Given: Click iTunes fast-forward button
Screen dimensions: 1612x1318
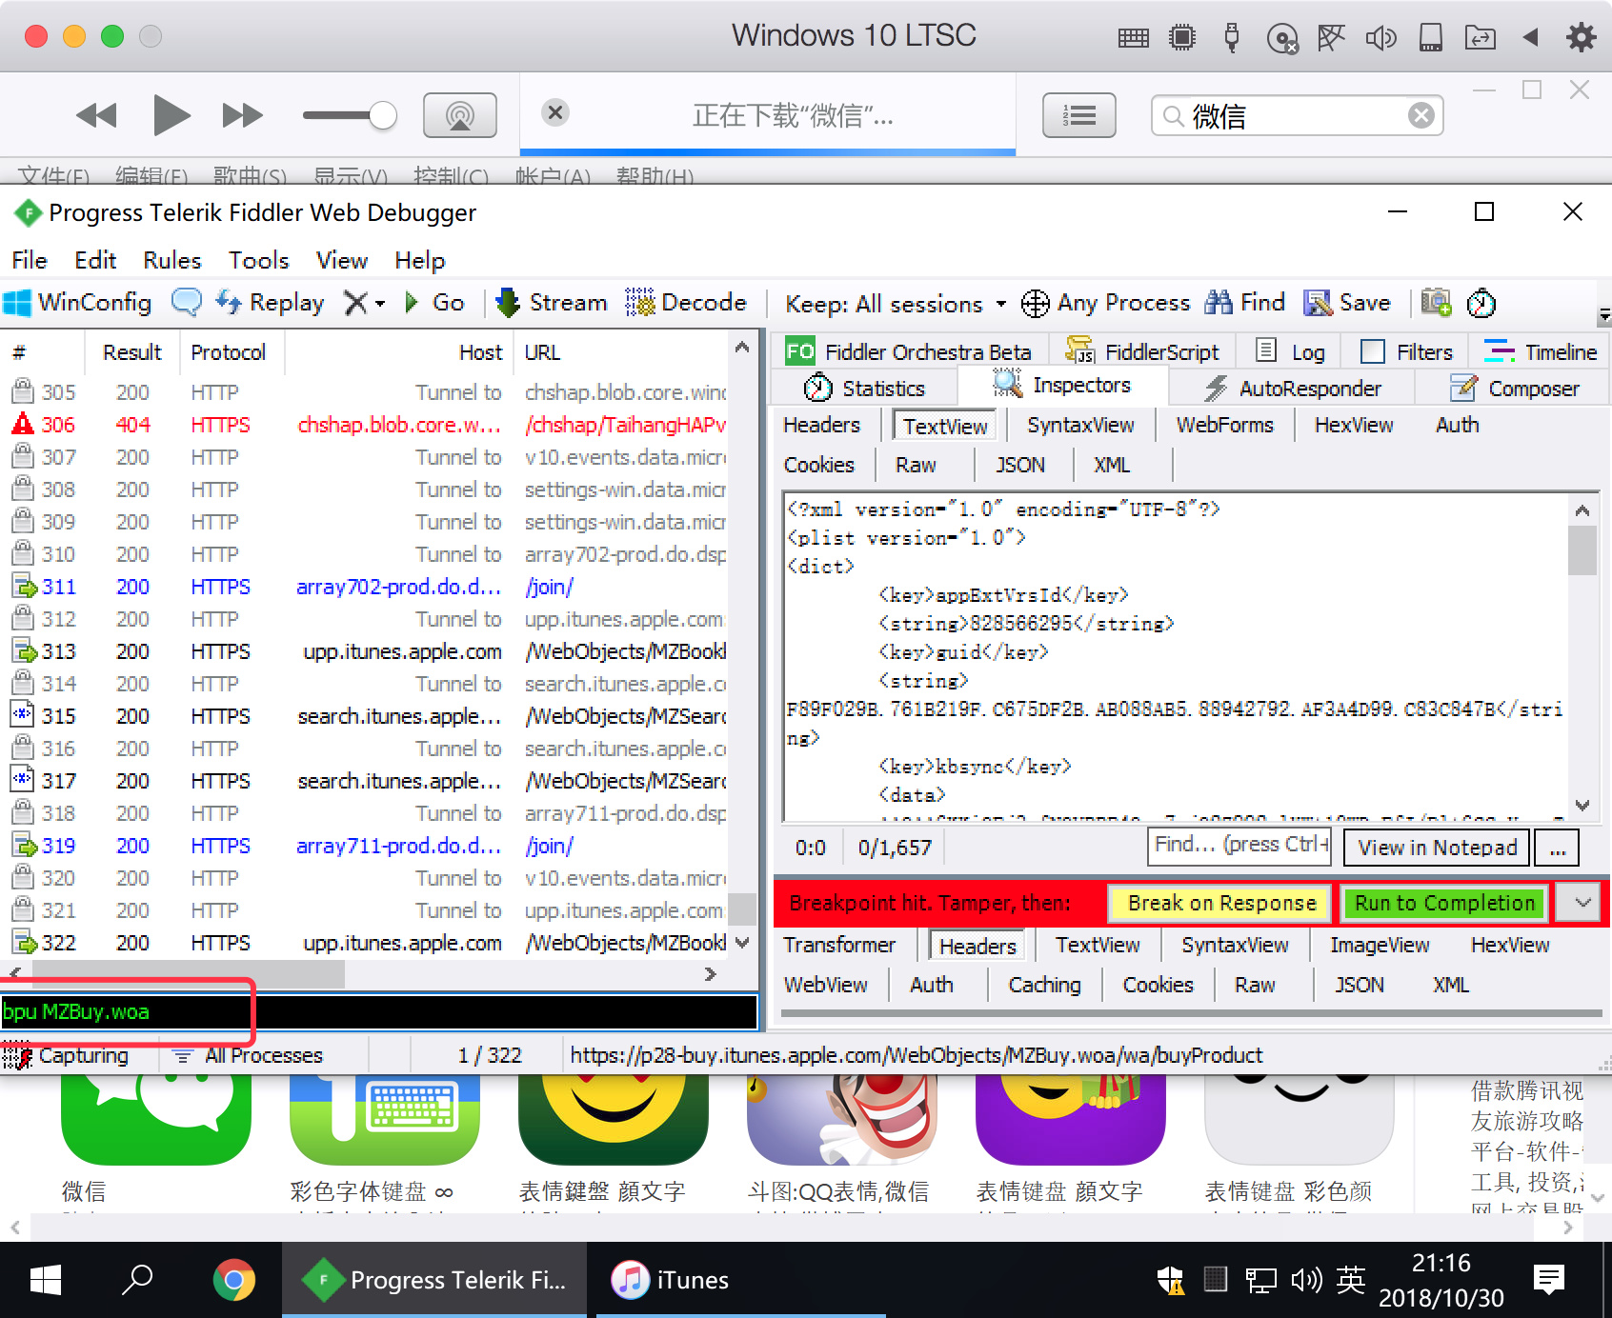Looking at the screenshot, I should (x=243, y=115).
